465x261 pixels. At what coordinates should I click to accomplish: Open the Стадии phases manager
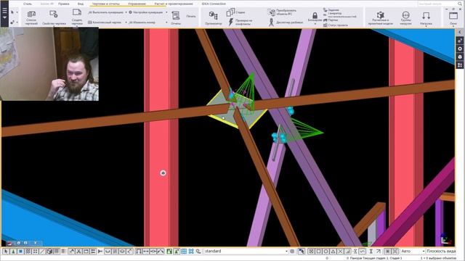pos(236,12)
